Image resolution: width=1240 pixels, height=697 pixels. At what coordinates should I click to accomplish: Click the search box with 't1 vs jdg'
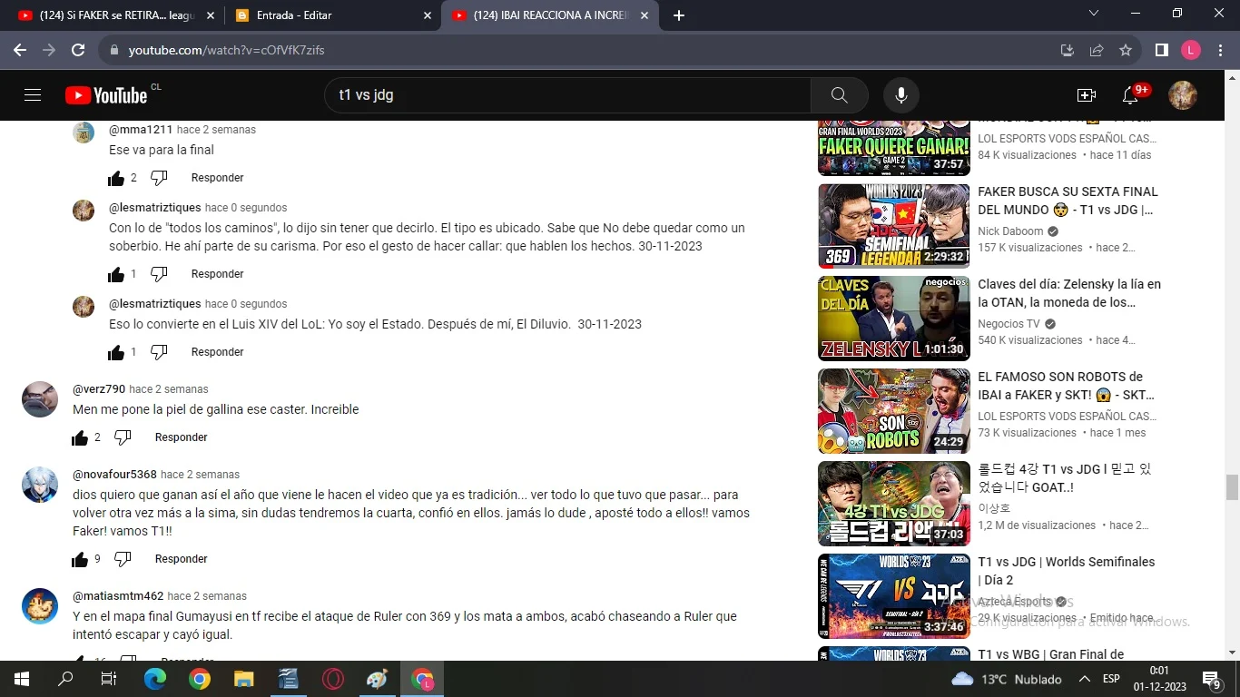567,95
